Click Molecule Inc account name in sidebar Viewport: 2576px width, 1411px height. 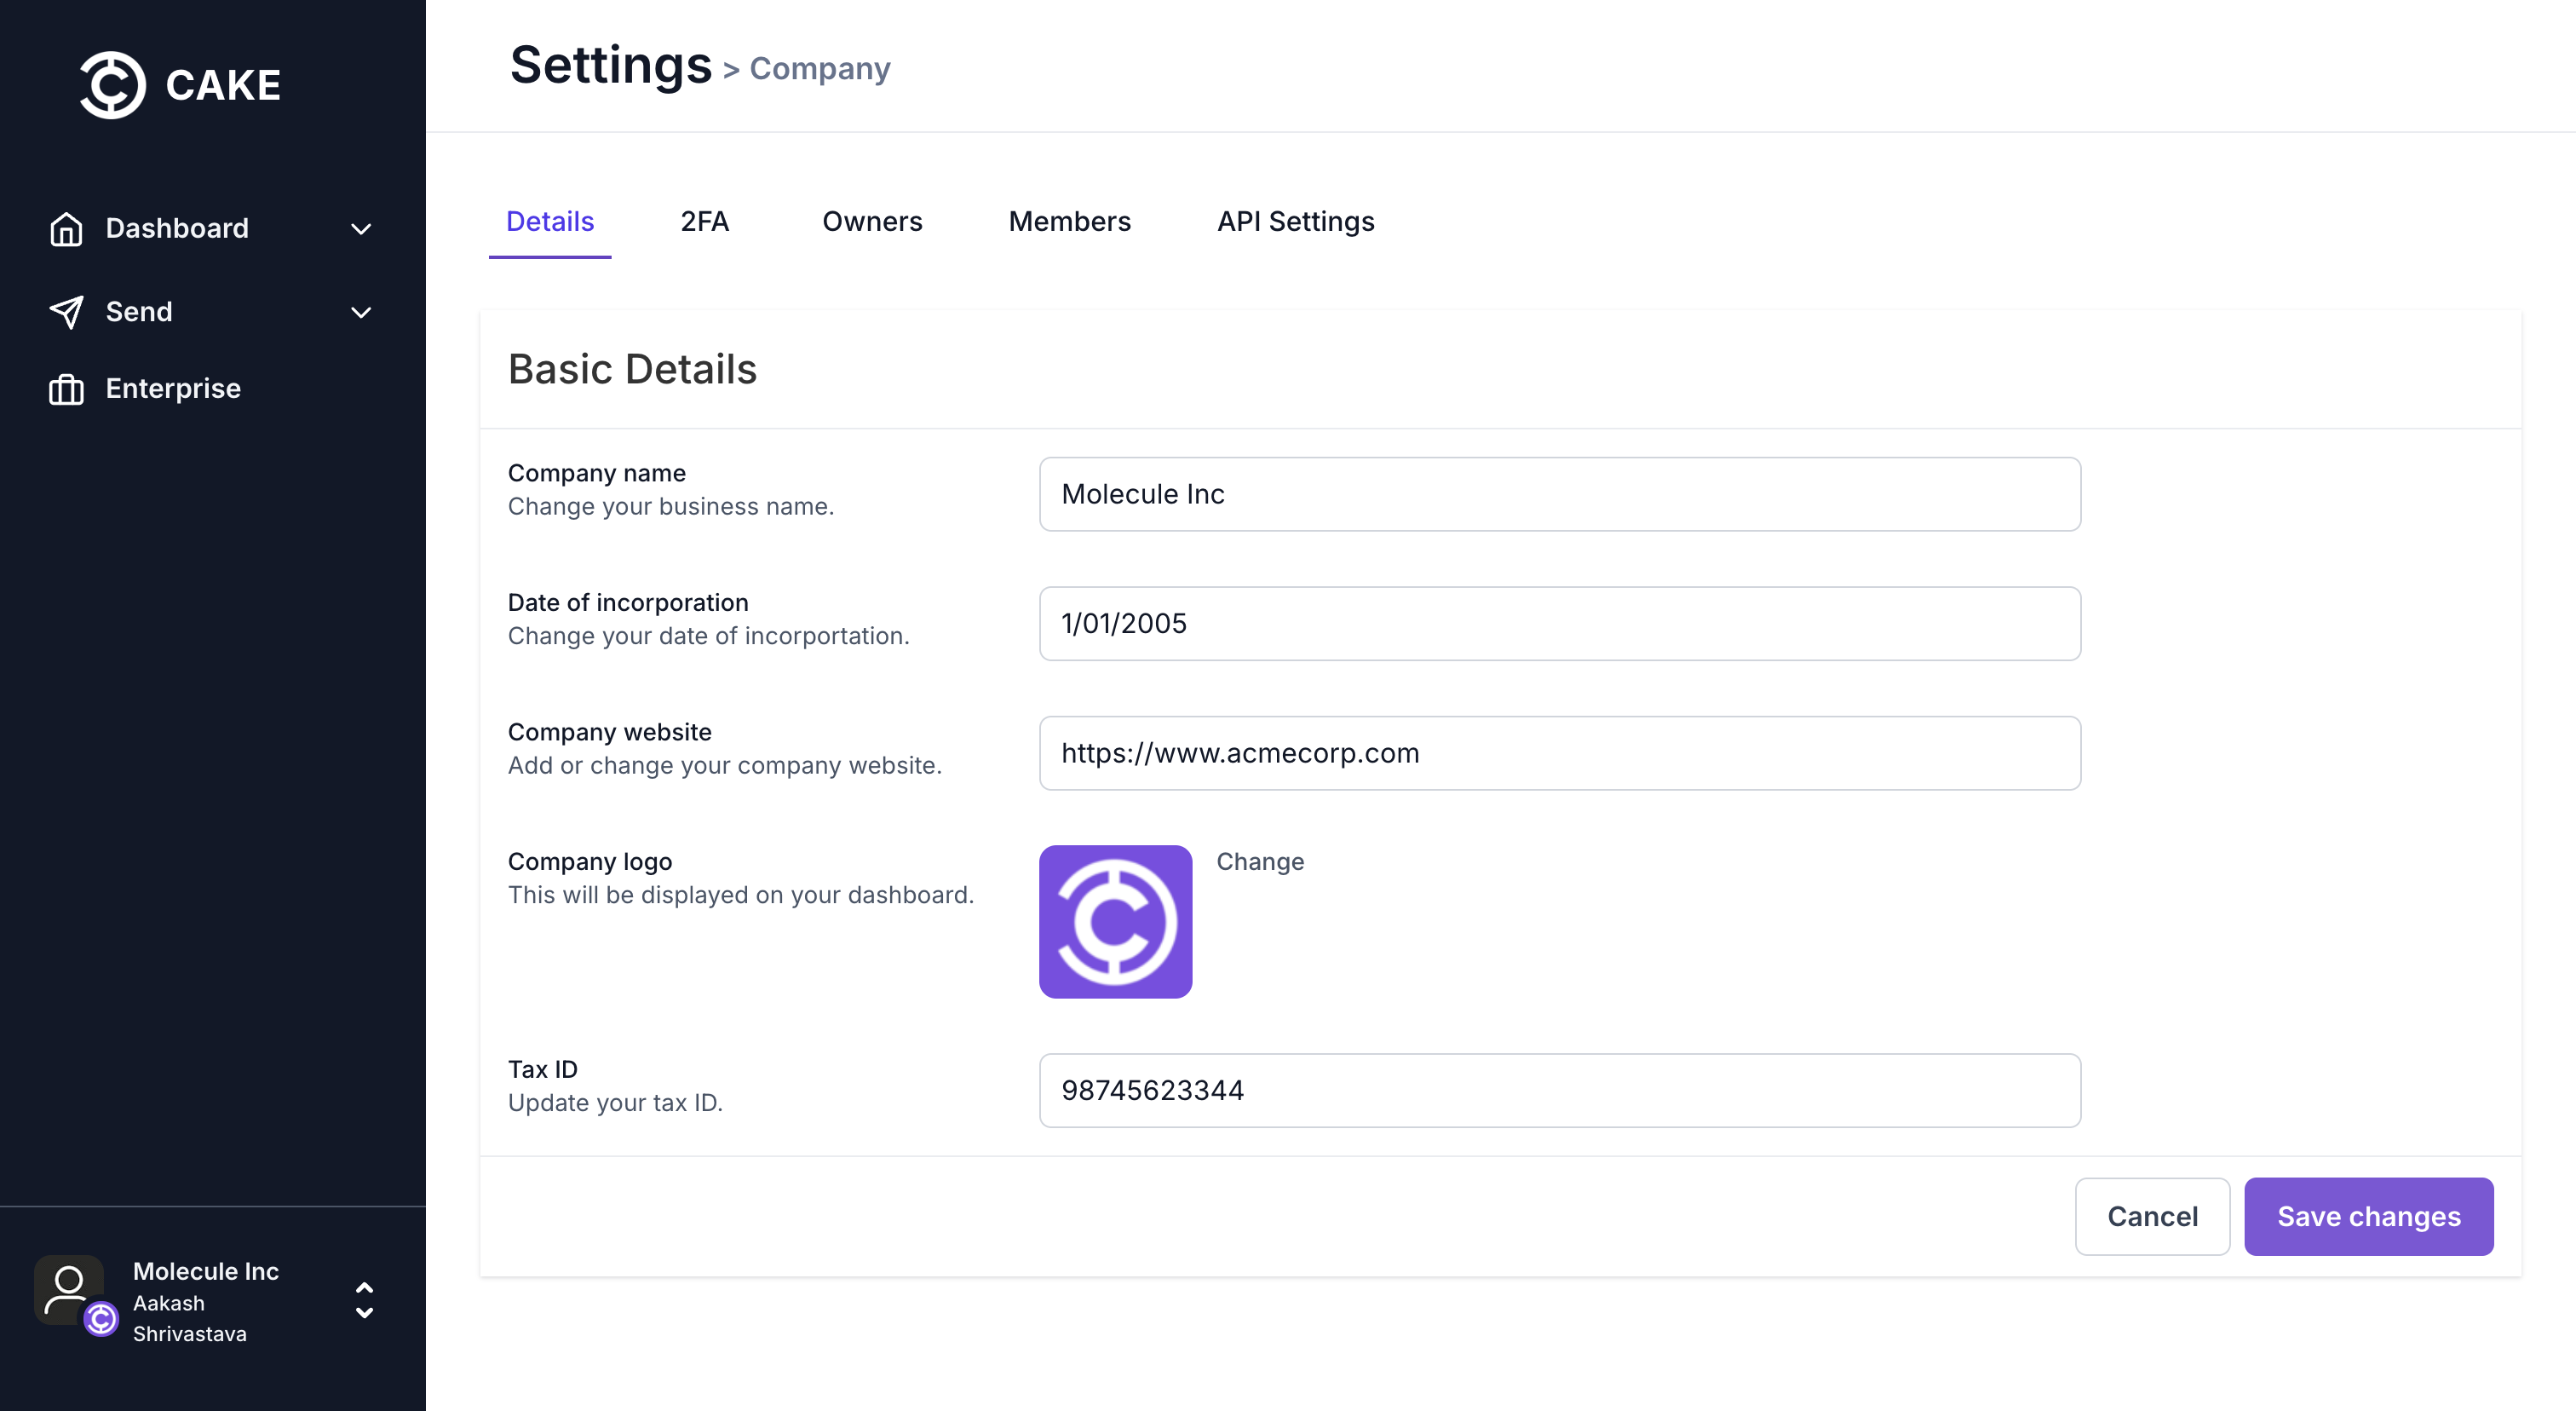tap(206, 1272)
